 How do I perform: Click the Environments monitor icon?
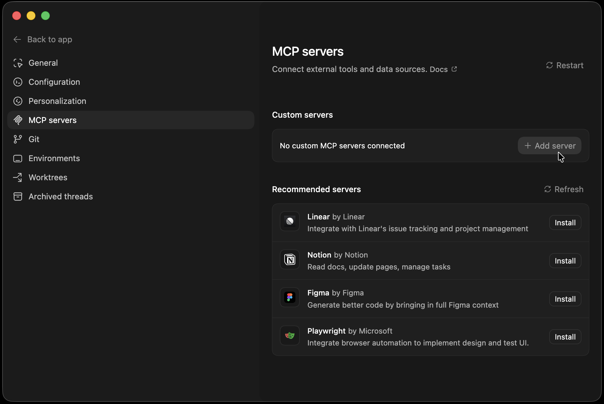point(18,158)
